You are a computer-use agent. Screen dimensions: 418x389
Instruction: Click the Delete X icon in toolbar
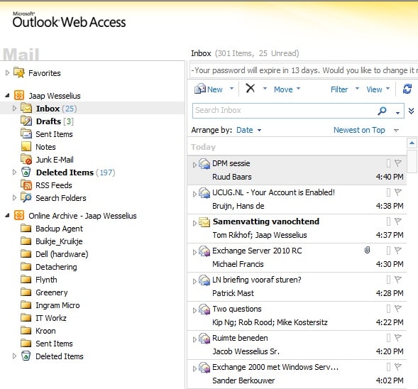[x=250, y=88]
